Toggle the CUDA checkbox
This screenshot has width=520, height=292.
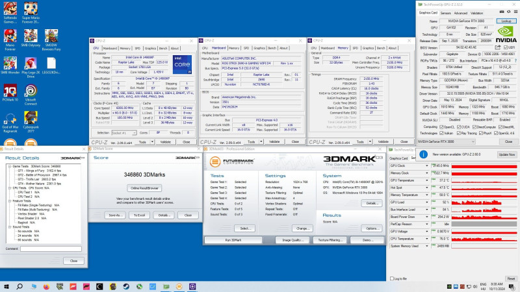[459, 127]
